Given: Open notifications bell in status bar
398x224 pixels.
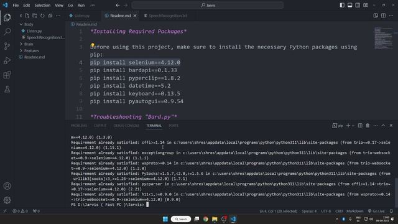Looking at the screenshot, I should click(x=391, y=211).
